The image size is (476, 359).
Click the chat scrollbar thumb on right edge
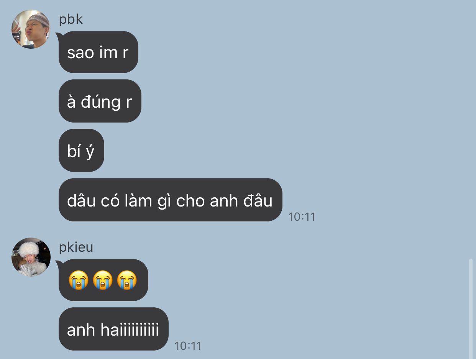pyautogui.click(x=471, y=308)
